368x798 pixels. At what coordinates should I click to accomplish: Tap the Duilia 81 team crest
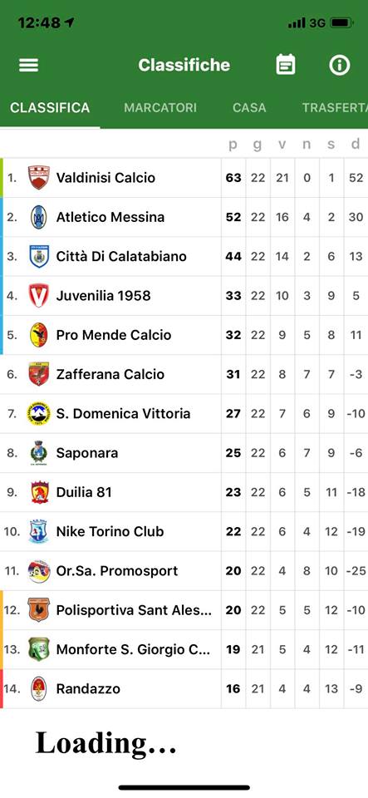pos(39,492)
